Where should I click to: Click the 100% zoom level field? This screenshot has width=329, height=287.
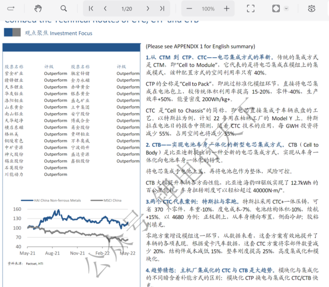tap(208, 9)
